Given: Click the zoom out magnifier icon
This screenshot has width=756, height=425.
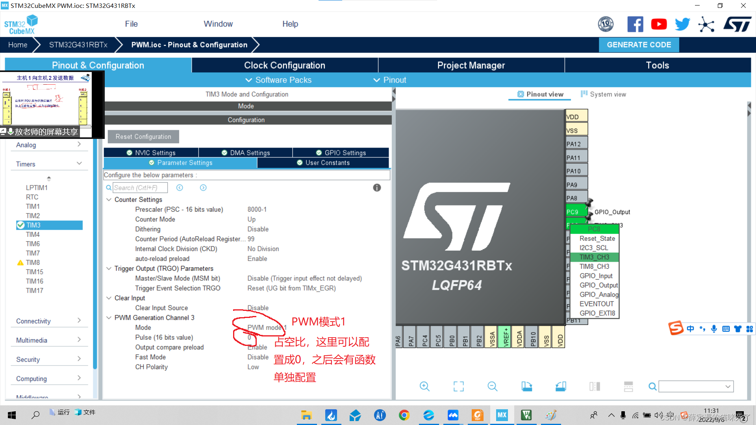Looking at the screenshot, I should point(492,386).
